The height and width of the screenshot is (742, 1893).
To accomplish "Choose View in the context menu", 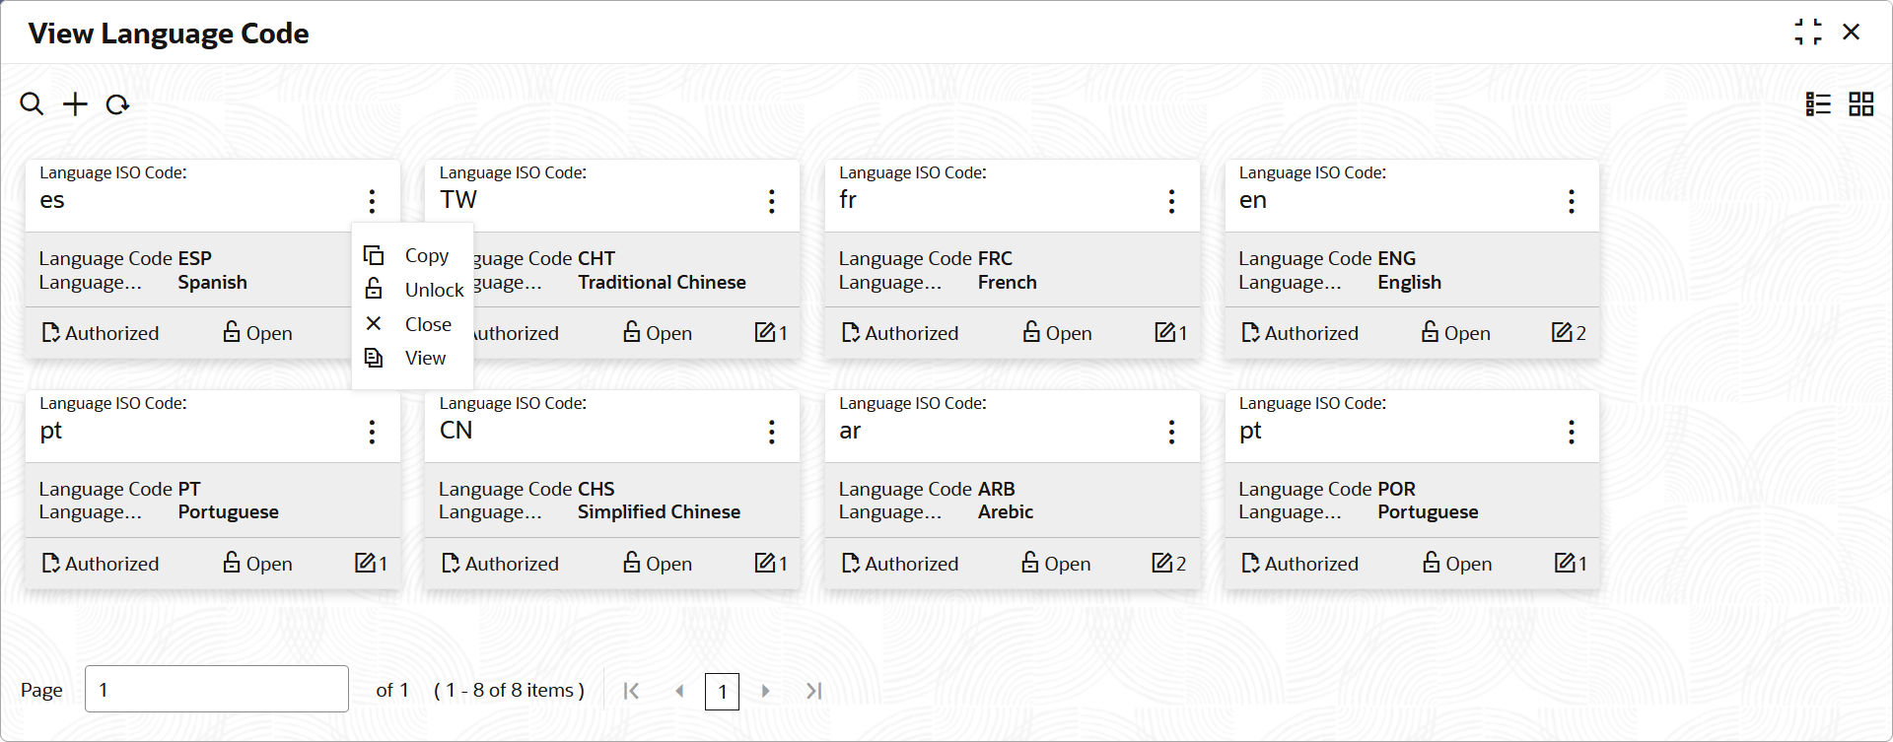I will point(425,358).
